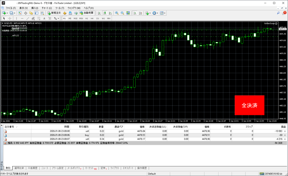Select the H1 timeframe

click(x=87, y=19)
